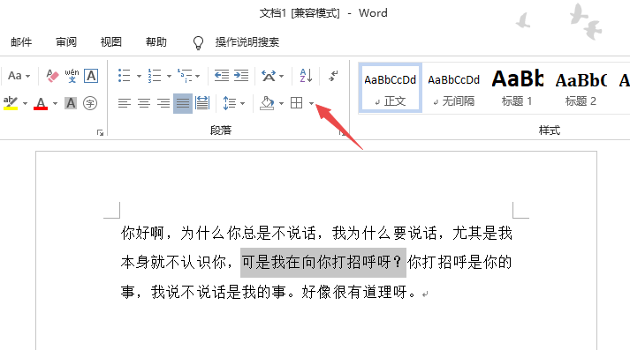Open bullet library dropdown arrow
Viewport: 630px width, 350px height.
pos(139,76)
